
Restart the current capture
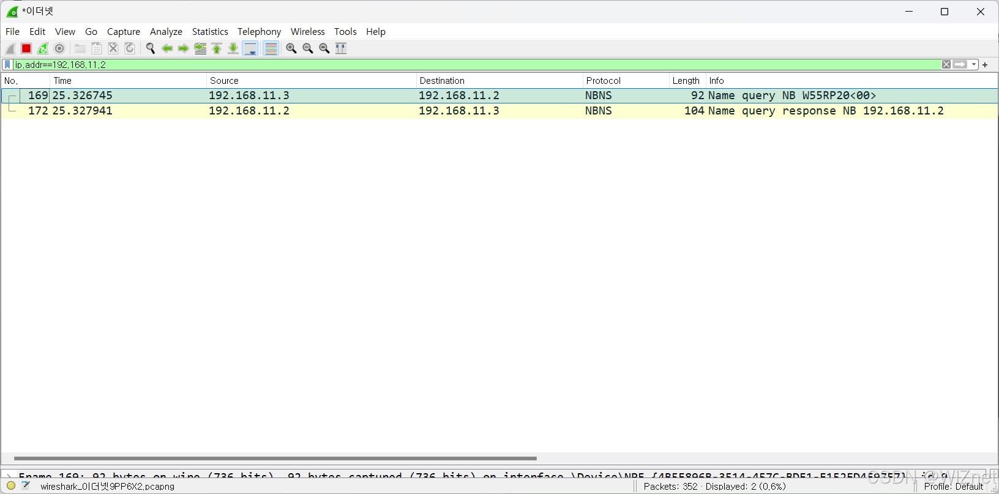pos(43,48)
